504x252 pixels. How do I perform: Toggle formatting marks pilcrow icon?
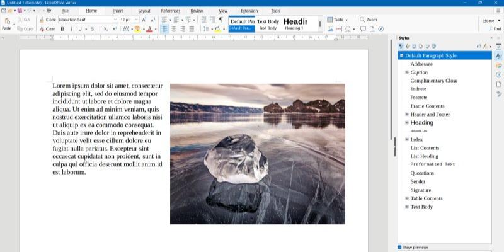[x=220, y=20]
